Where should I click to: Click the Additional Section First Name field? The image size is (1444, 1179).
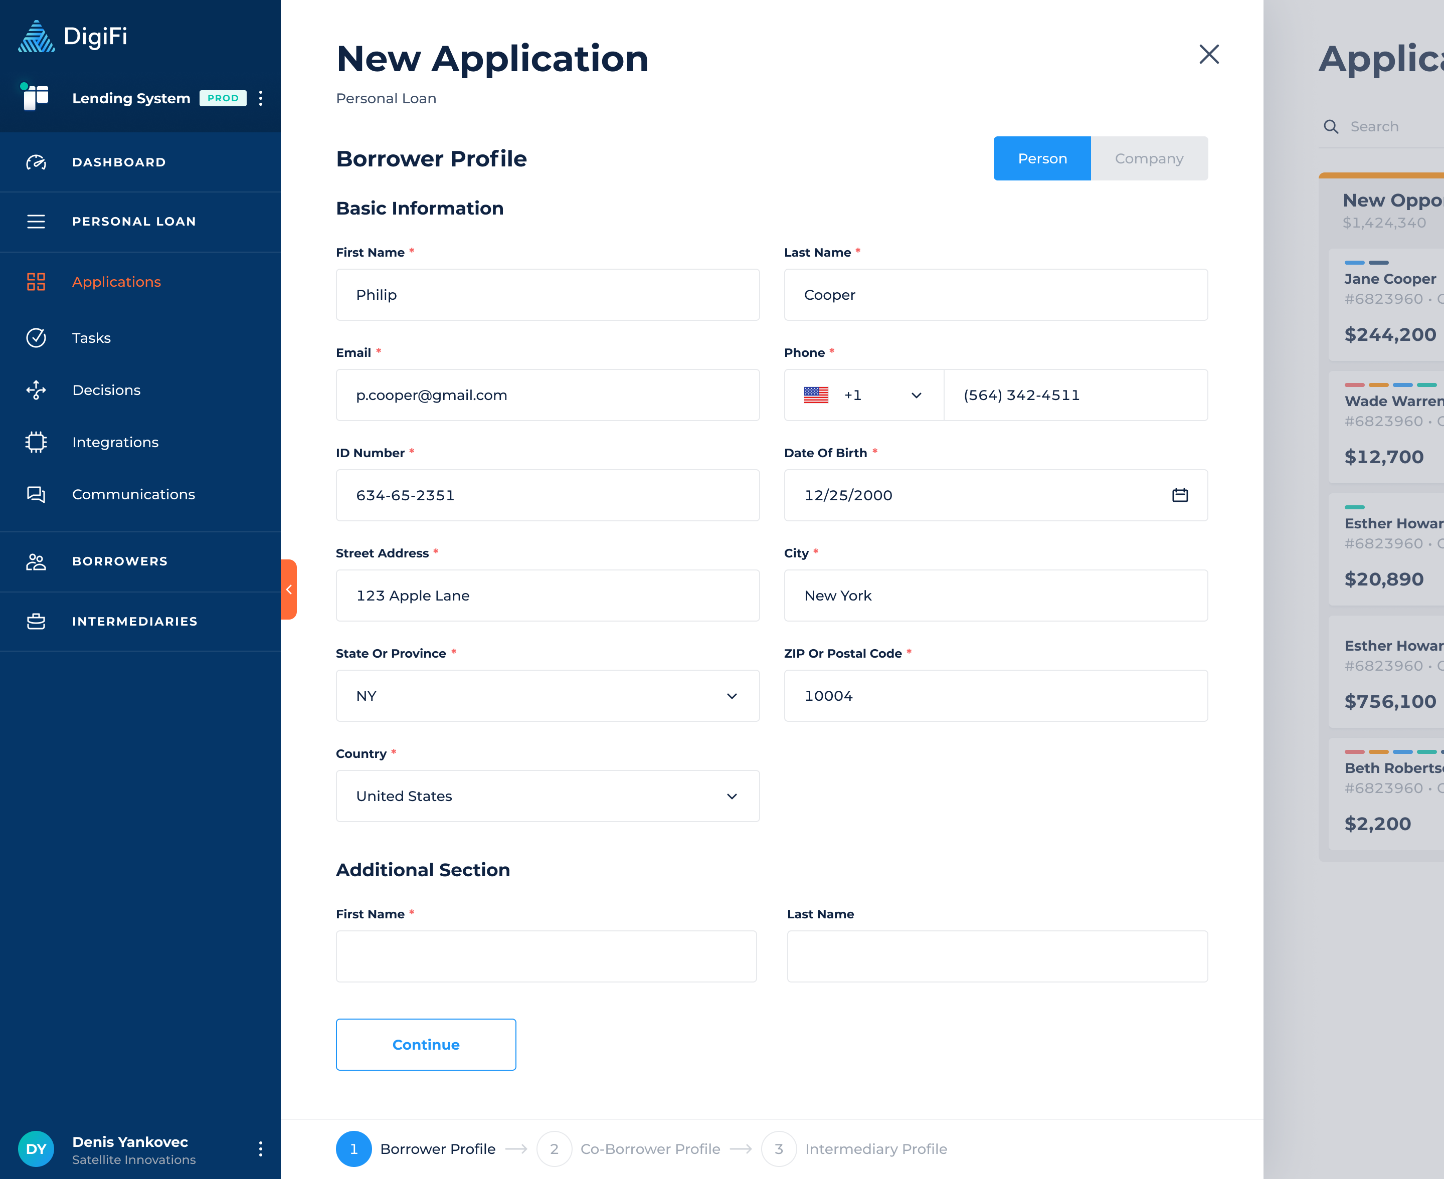click(x=546, y=956)
